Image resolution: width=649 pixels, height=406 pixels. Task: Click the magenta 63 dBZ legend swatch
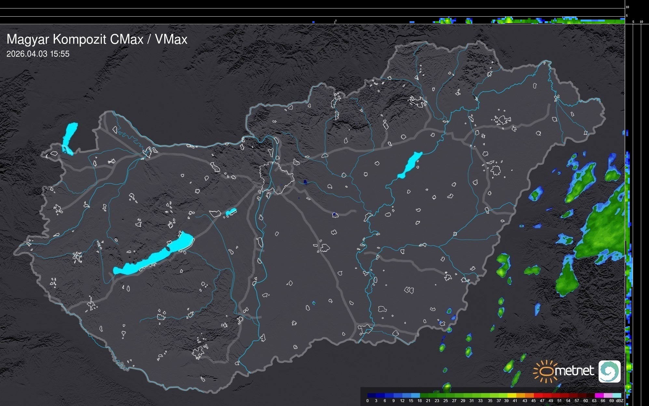[x=599, y=395]
